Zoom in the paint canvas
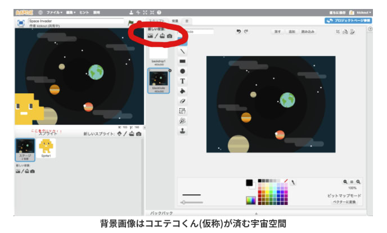Image resolution: width=387 pixels, height=233 pixels. click(358, 182)
